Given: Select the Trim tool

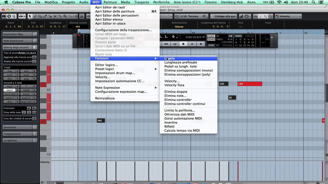Looking at the screenshot, I should [x=45, y=16].
